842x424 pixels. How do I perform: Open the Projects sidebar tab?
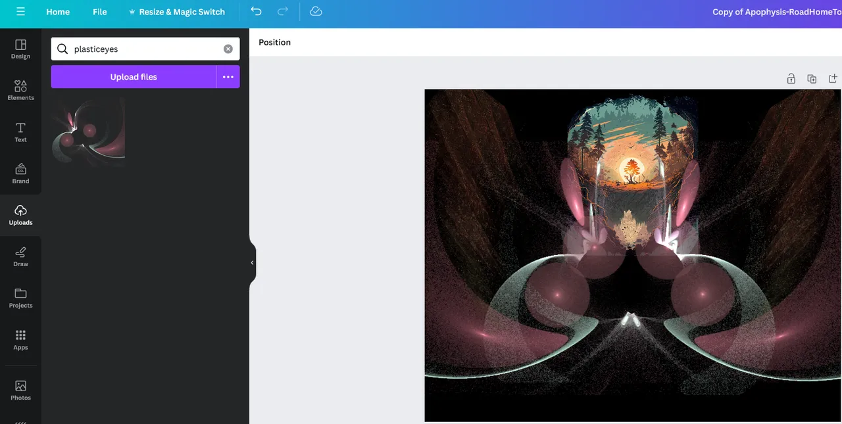20,298
